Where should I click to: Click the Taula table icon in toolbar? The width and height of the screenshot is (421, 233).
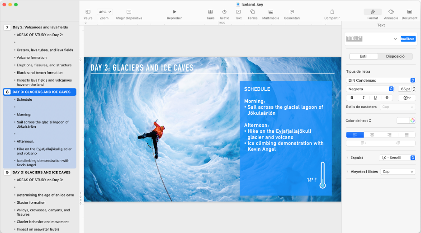click(210, 12)
